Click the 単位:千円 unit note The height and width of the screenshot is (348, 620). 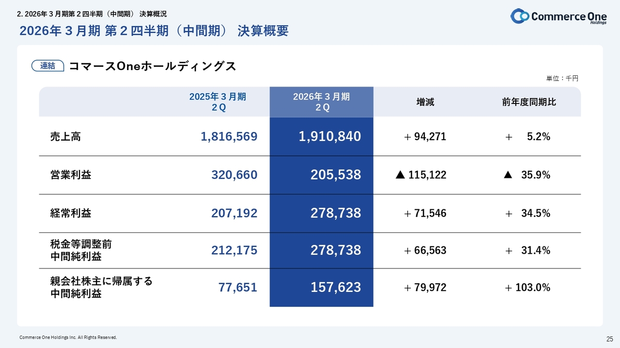pyautogui.click(x=562, y=78)
